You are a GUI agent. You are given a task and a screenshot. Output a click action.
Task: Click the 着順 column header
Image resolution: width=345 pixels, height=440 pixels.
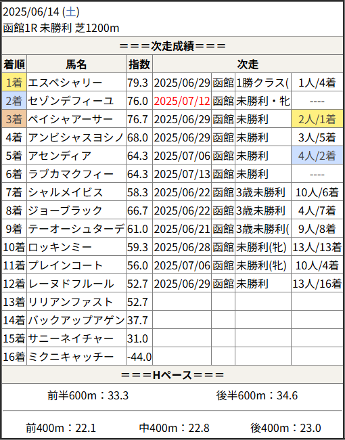click(14, 64)
